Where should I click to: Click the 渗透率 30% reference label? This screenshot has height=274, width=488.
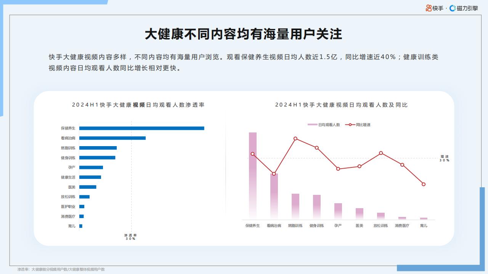click(x=130, y=237)
